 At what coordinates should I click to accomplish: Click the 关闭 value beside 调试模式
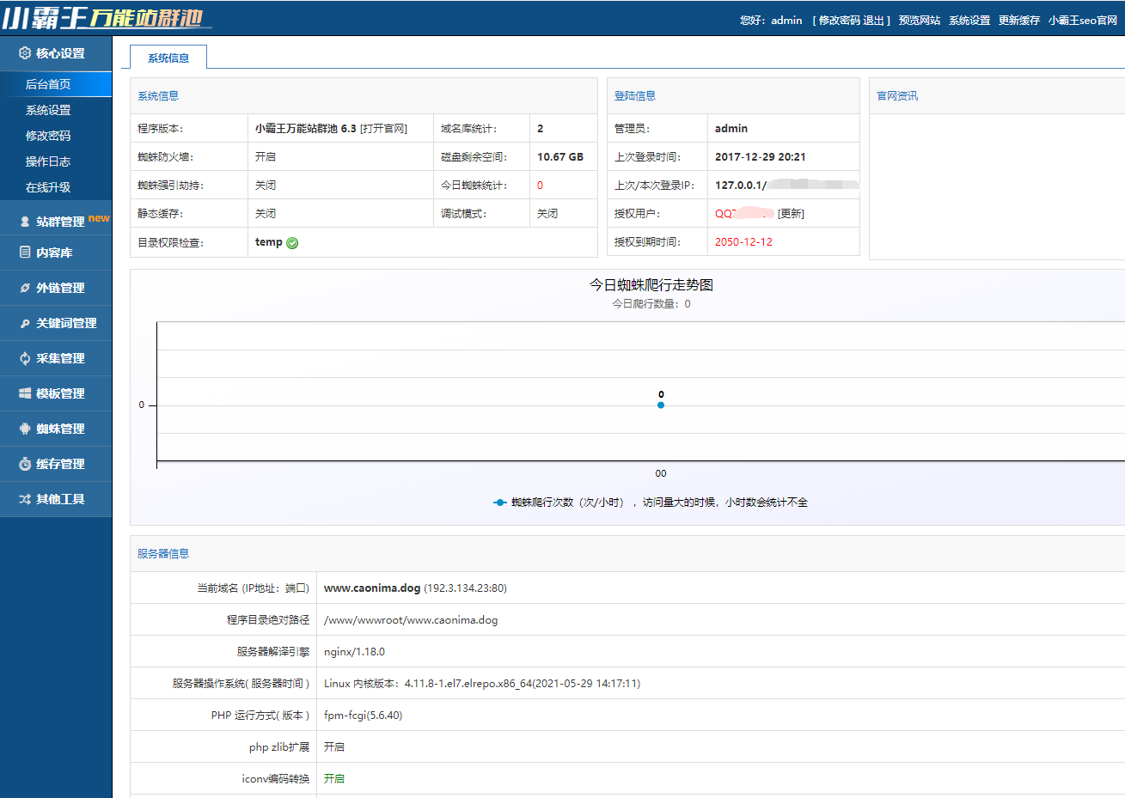[547, 214]
